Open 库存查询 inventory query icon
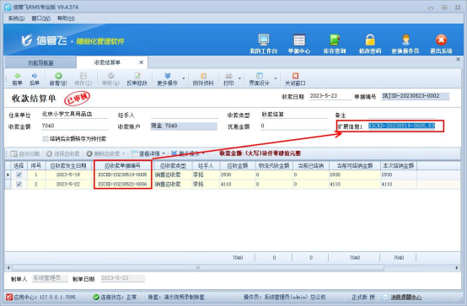The height and width of the screenshot is (306, 467). [335, 40]
